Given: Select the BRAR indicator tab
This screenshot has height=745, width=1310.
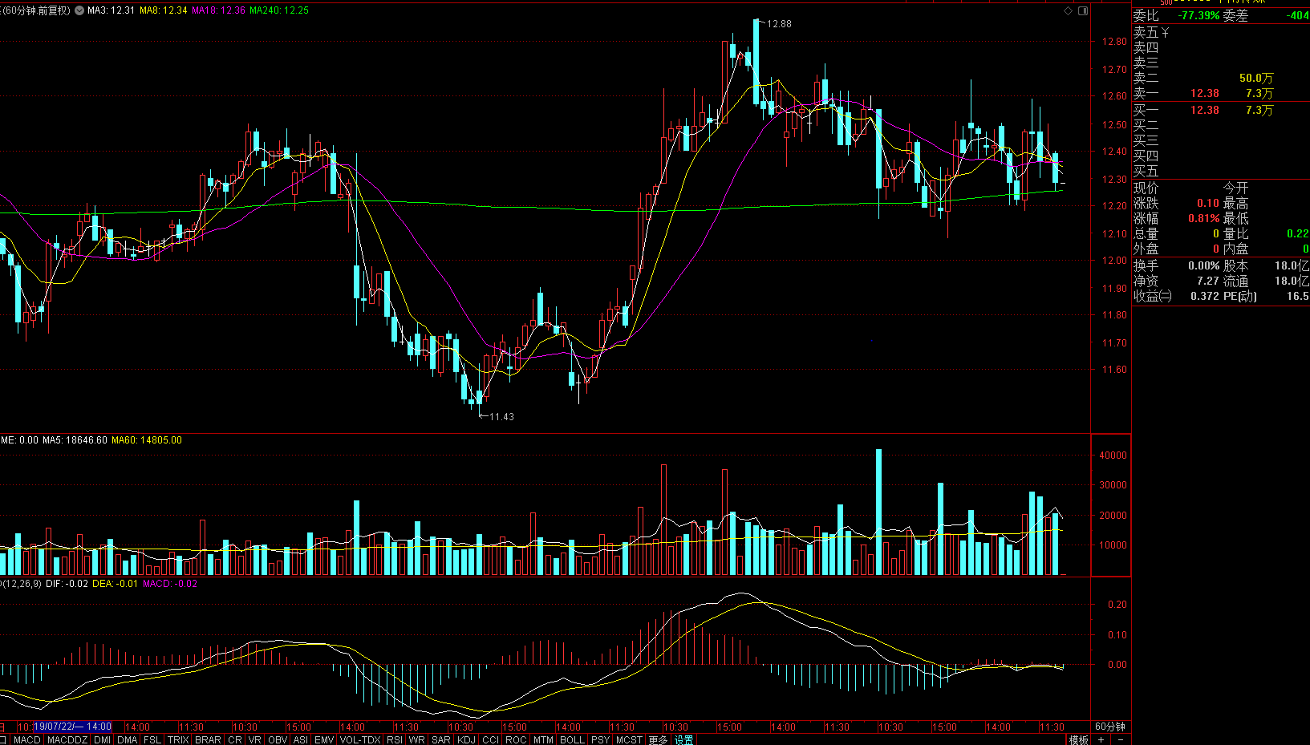Looking at the screenshot, I should (208, 739).
